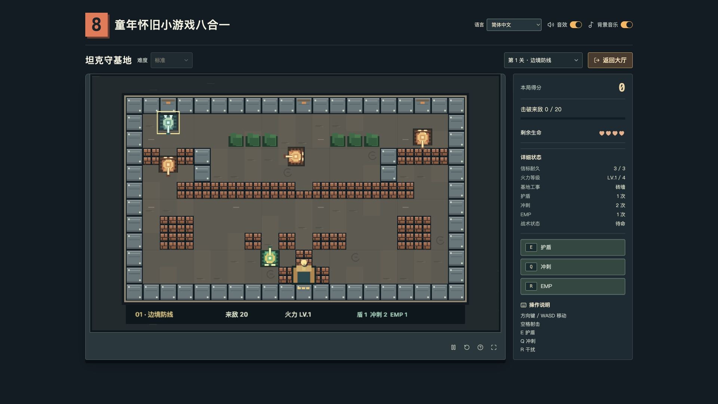This screenshot has width=718, height=404.
Task: Click the 本局得分 score value 0
Action: (622, 88)
